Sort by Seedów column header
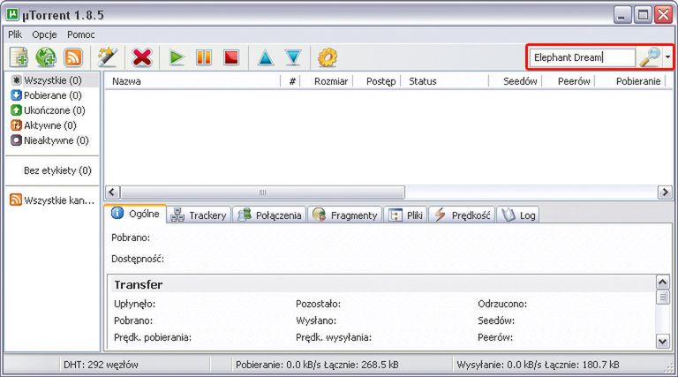The width and height of the screenshot is (678, 377). [x=516, y=81]
